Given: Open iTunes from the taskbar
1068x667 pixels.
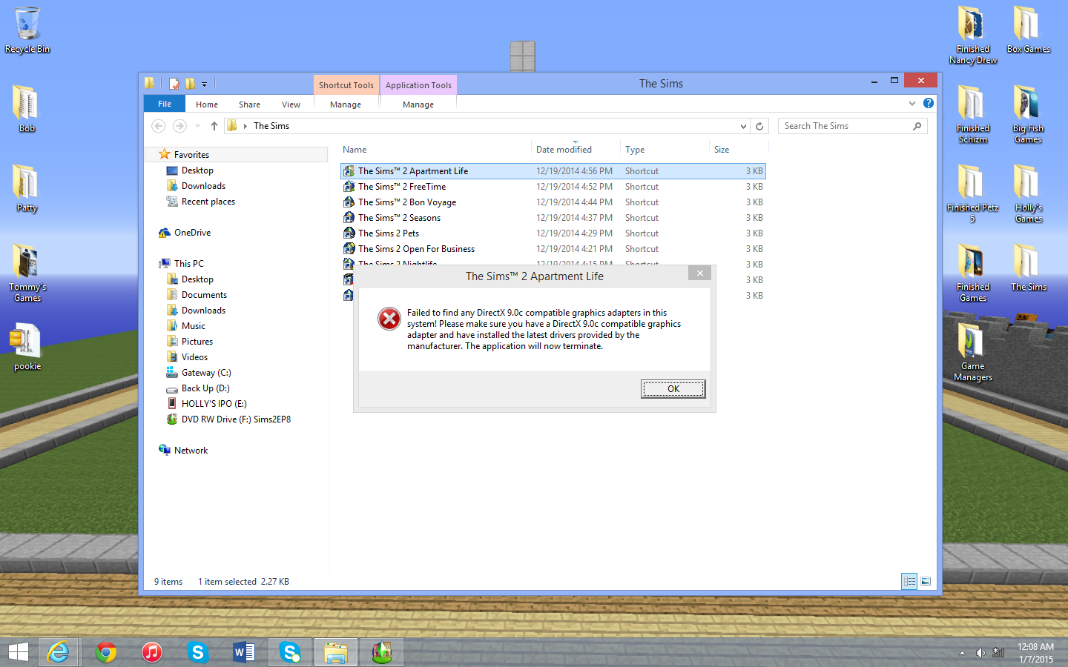Looking at the screenshot, I should coord(151,652).
